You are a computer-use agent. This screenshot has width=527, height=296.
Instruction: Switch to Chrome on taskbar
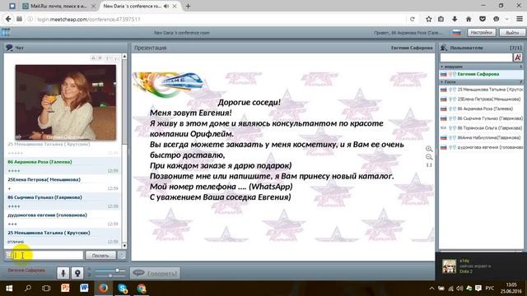(142, 289)
